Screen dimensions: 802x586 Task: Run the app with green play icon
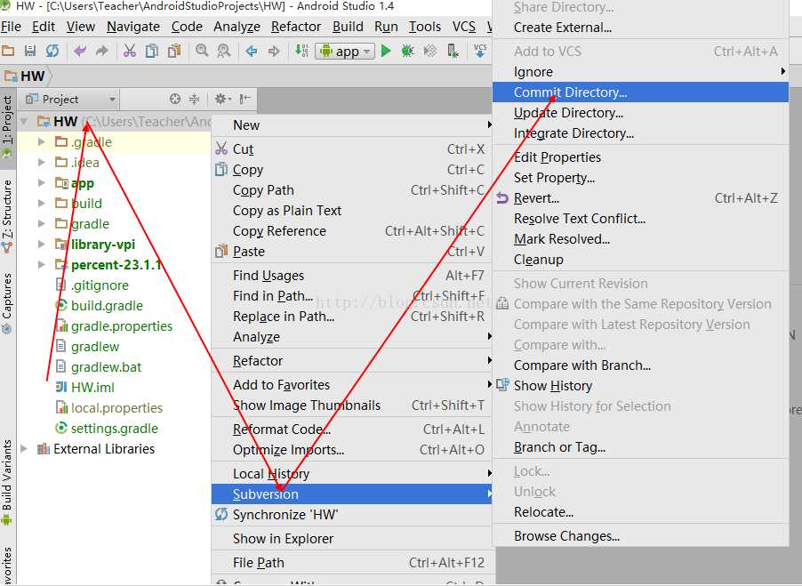[x=386, y=51]
